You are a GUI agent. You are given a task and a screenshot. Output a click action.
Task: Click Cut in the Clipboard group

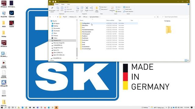click(66, 7)
